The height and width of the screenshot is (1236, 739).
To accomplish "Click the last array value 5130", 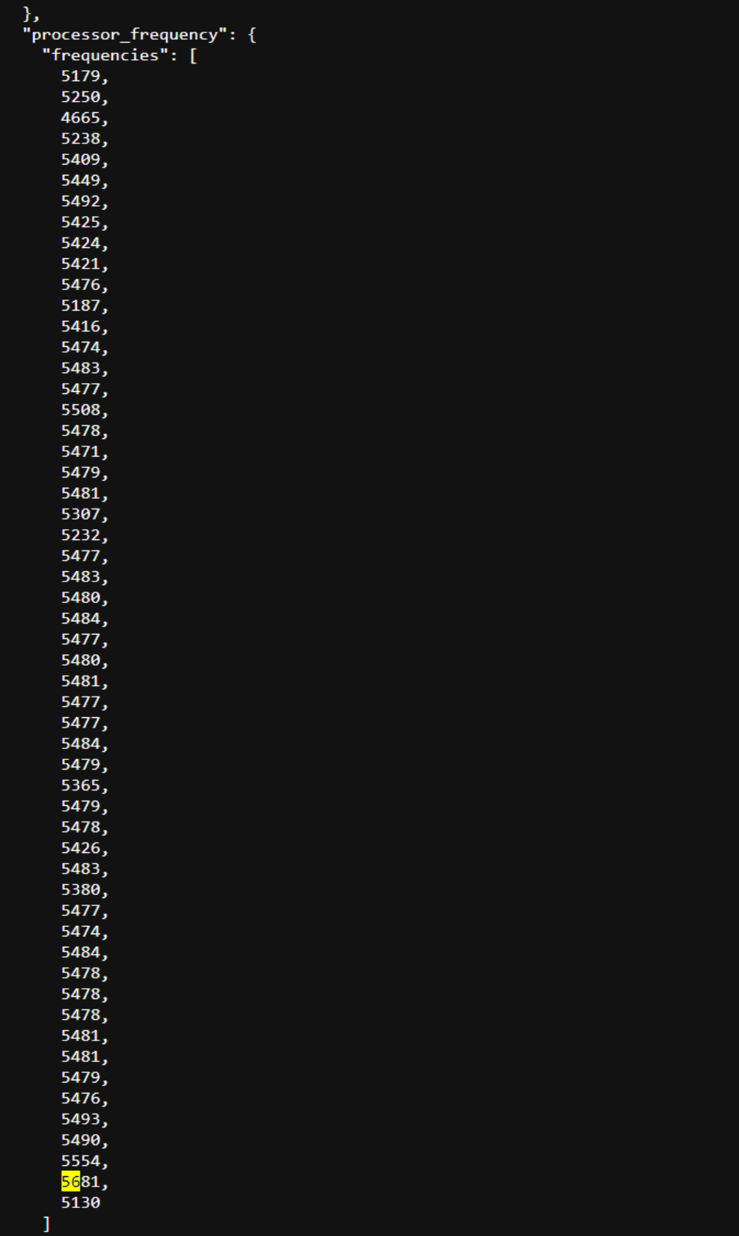I will pyautogui.click(x=80, y=1202).
